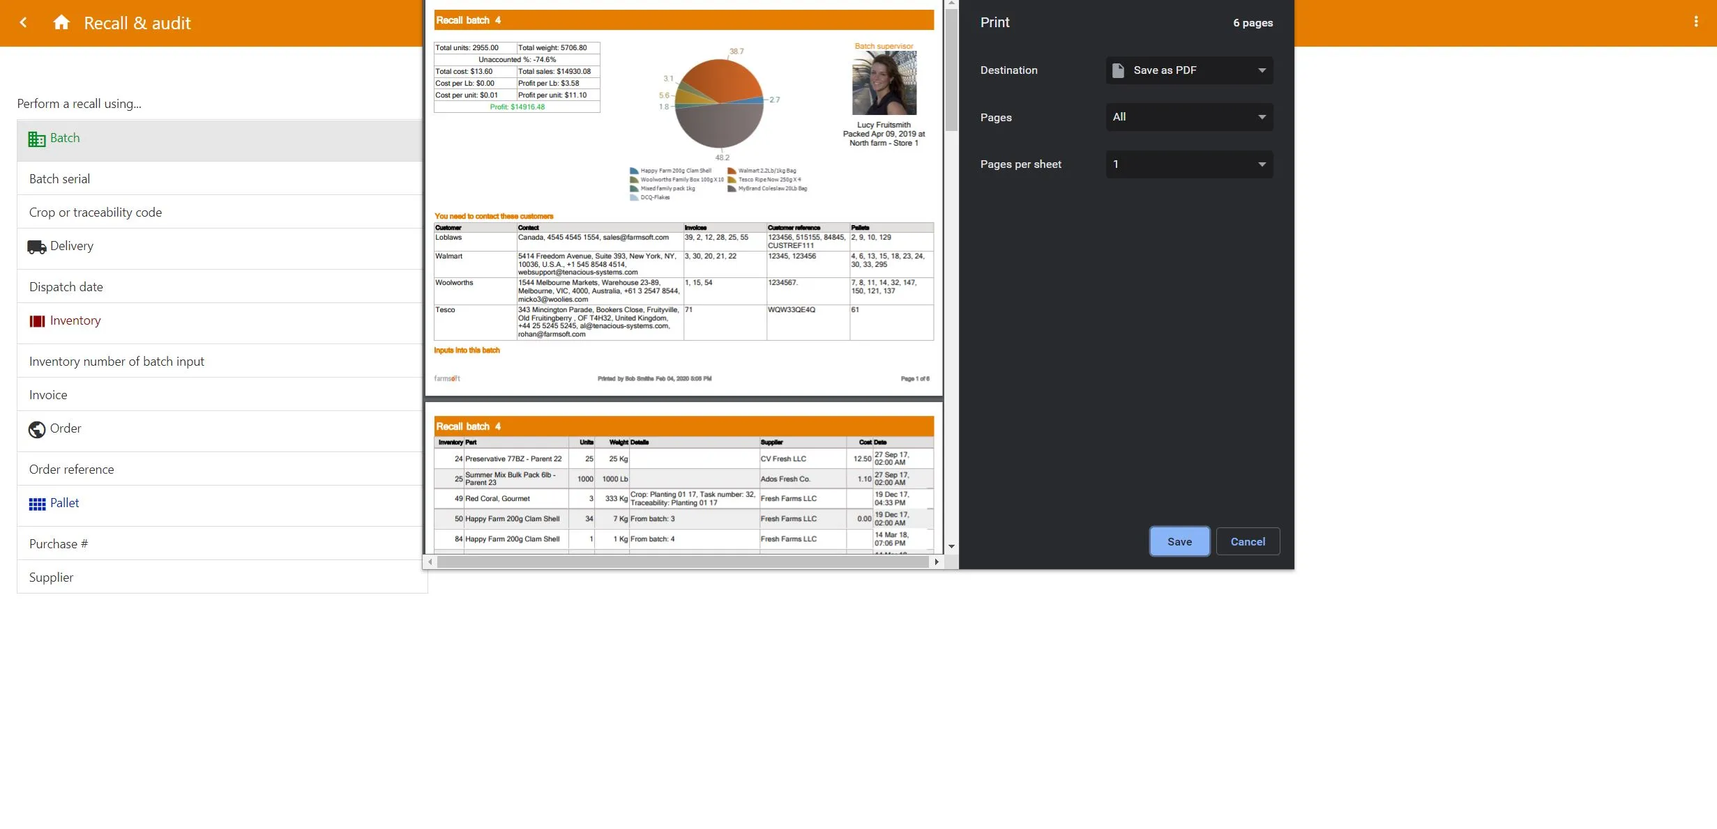Open the three-dot overflow menu
The image size is (1717, 829).
click(x=1696, y=22)
